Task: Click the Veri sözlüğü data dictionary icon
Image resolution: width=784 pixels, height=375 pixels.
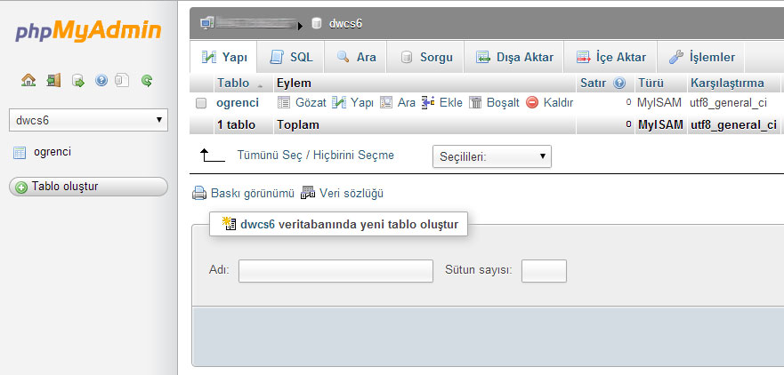Action: coord(308,193)
